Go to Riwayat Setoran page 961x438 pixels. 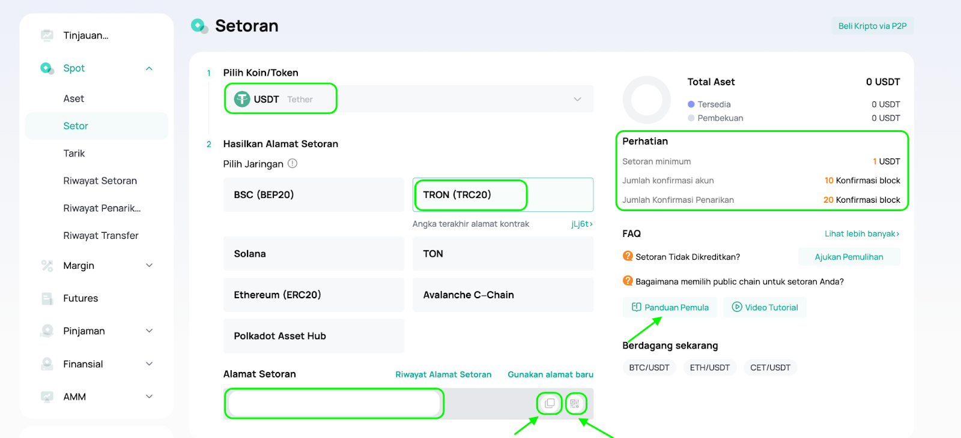click(100, 181)
